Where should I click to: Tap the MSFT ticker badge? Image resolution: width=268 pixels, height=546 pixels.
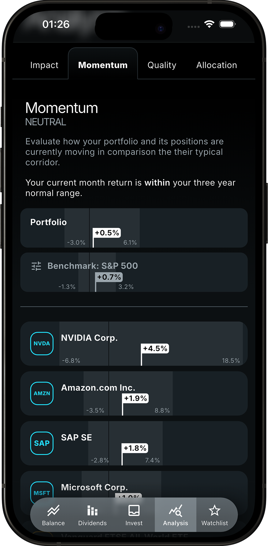coord(42,493)
